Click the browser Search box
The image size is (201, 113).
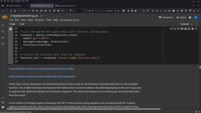pyautogui.click(x=76, y=11)
